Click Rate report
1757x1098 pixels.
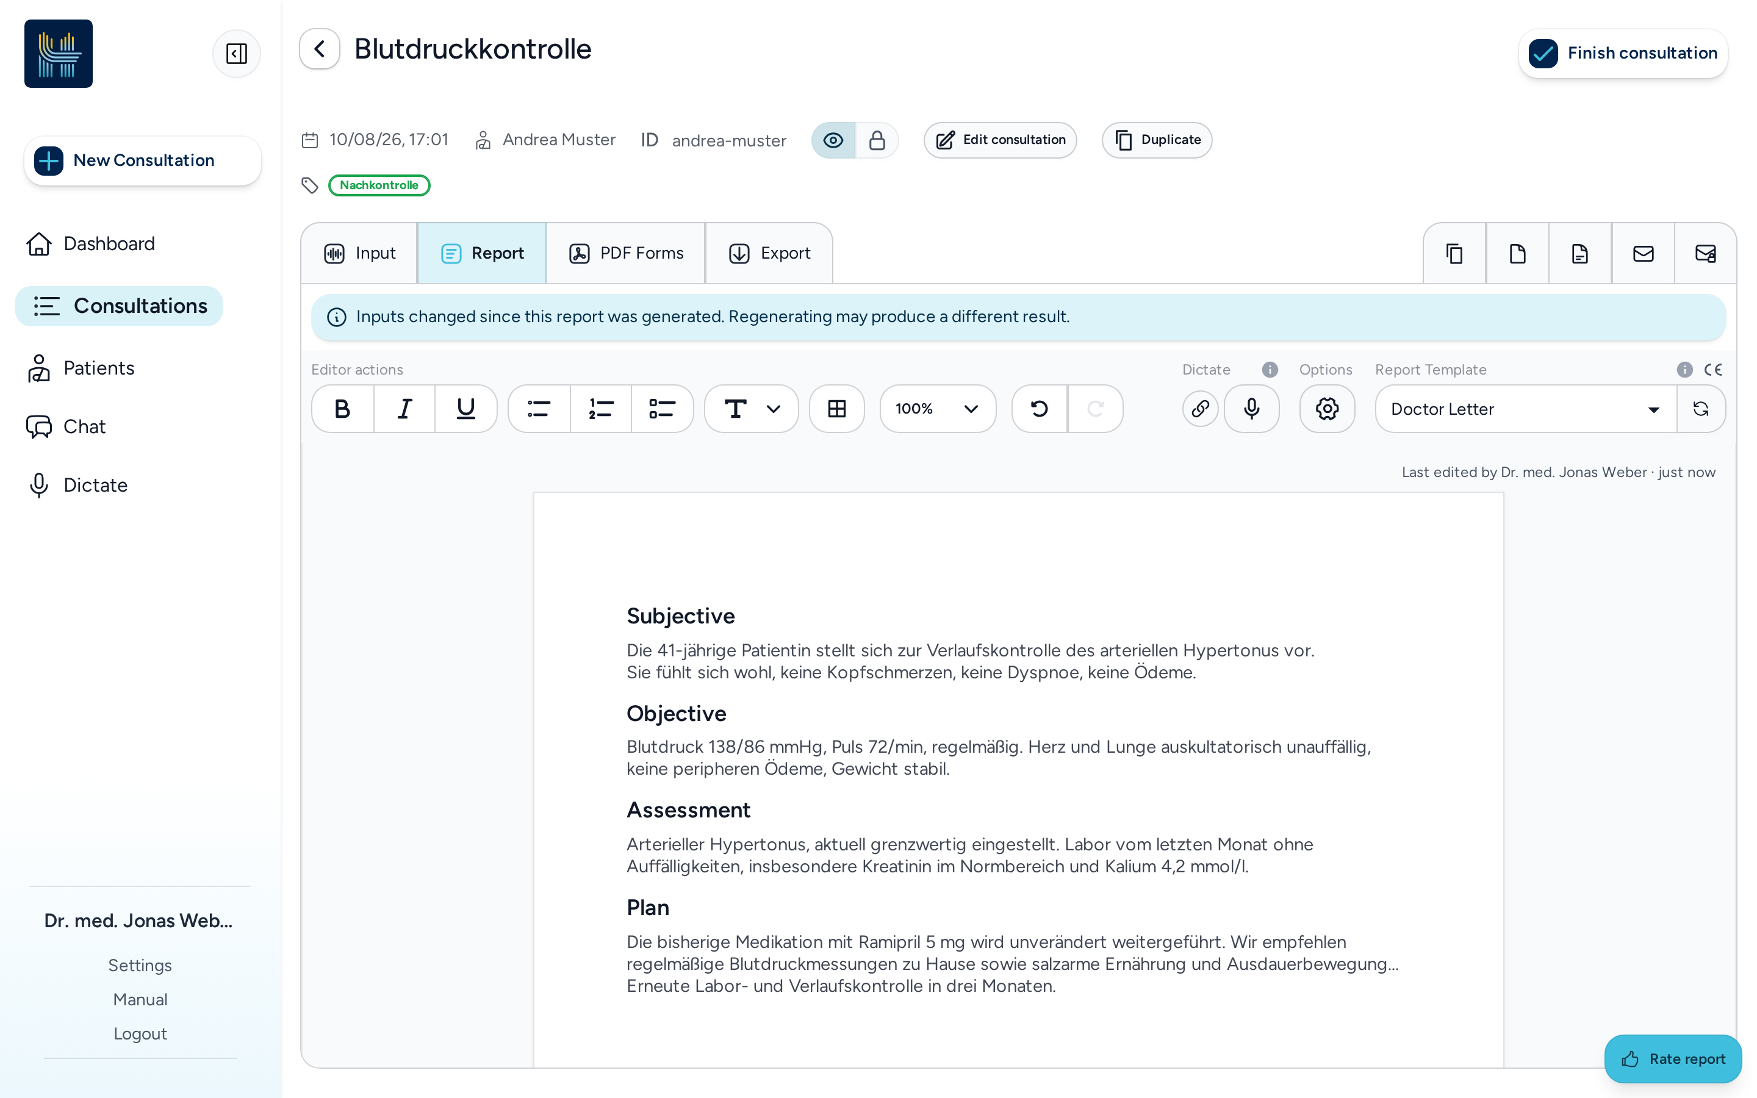coord(1673,1059)
